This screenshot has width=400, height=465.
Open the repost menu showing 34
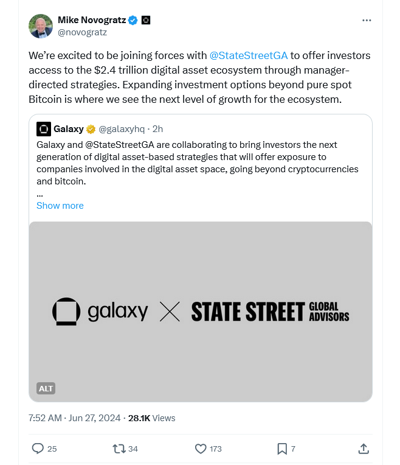pos(119,449)
